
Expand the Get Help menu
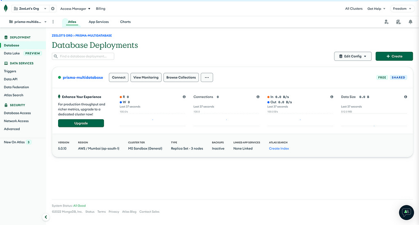376,9
